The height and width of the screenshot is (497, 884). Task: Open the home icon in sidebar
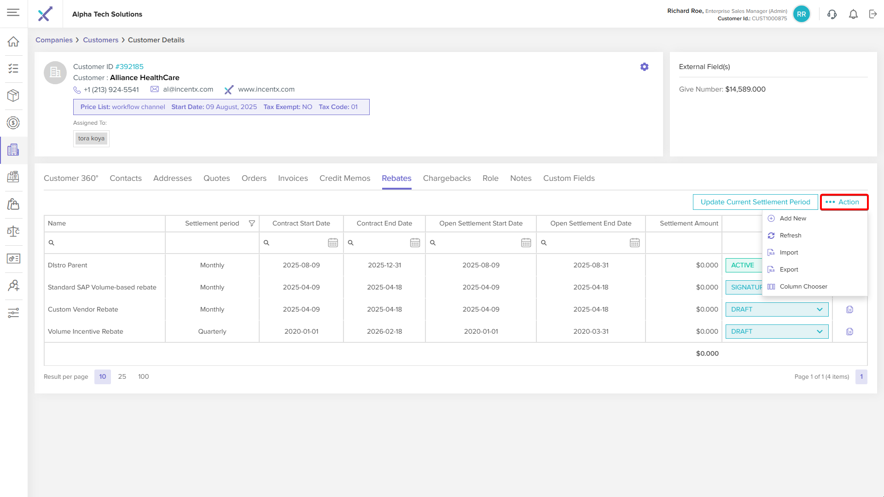pyautogui.click(x=13, y=41)
